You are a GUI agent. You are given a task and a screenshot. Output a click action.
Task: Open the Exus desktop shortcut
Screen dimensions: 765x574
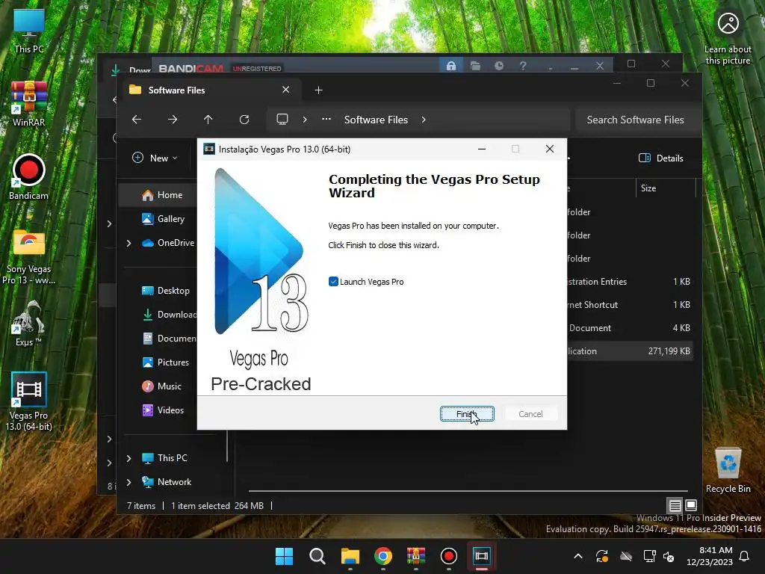[29, 324]
